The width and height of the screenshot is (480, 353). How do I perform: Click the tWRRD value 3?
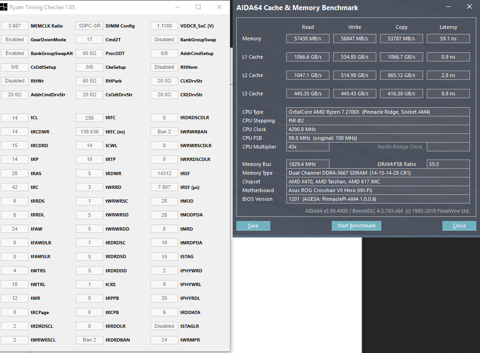coord(89,187)
